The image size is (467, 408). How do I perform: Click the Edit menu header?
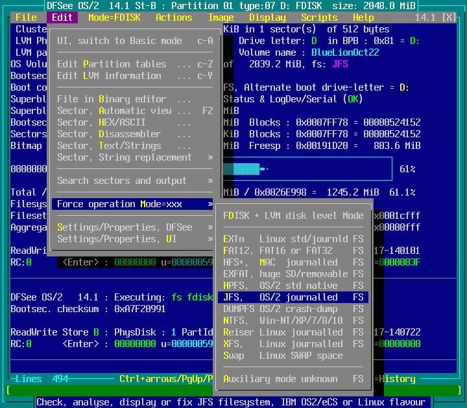62,17
